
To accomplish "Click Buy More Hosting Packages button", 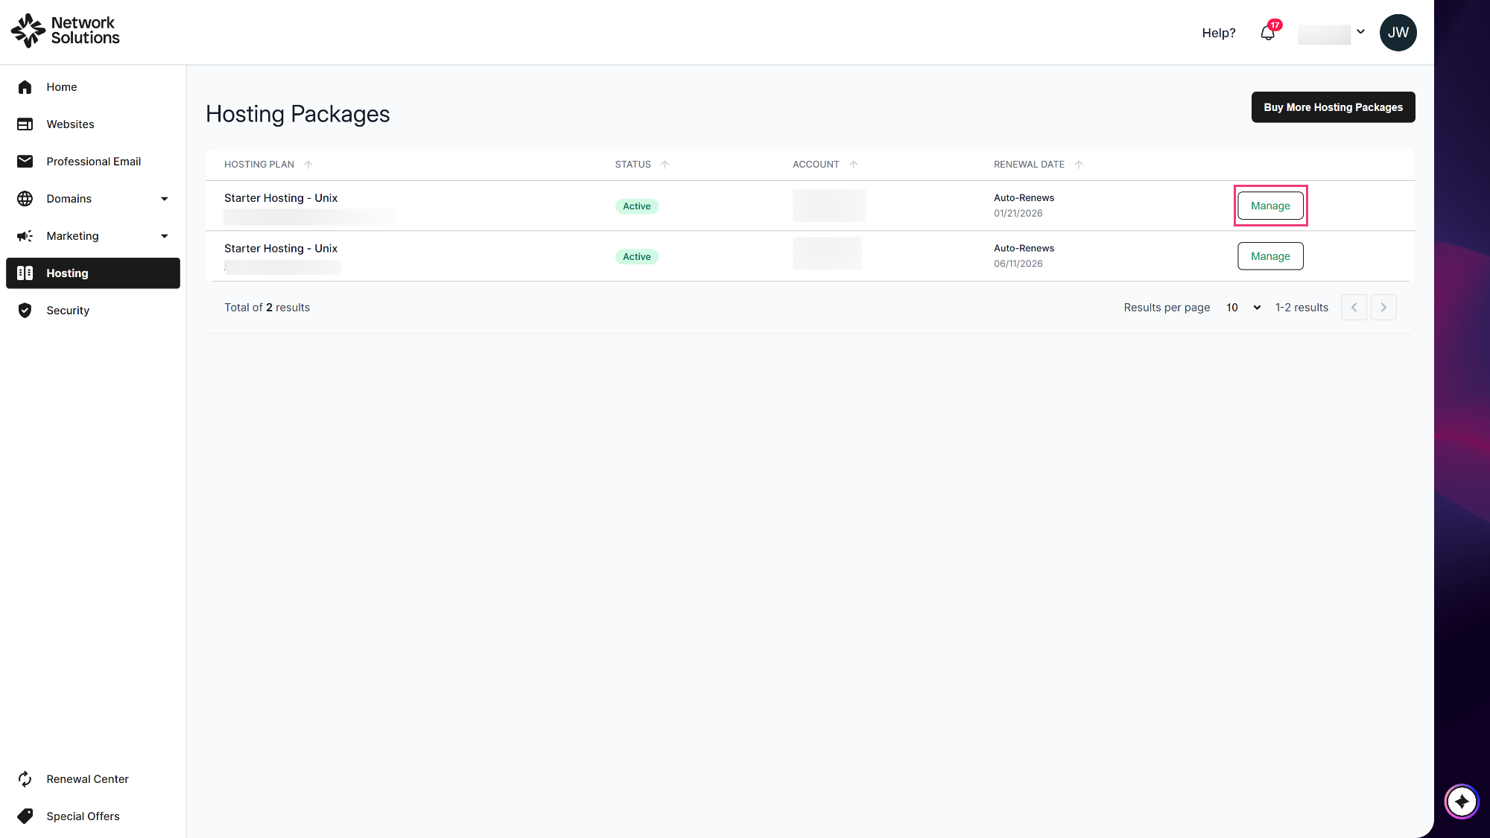I will (x=1333, y=107).
